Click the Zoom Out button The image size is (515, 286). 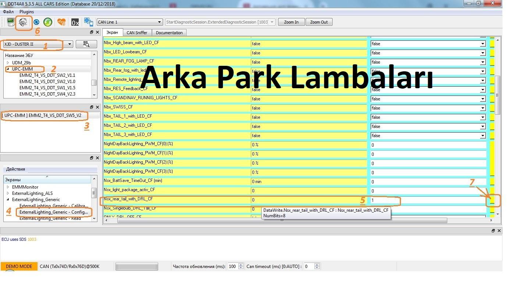[x=319, y=22]
